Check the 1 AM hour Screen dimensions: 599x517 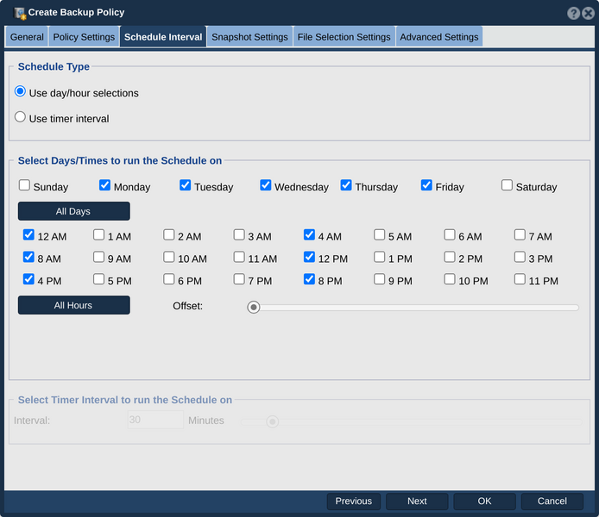(x=99, y=234)
